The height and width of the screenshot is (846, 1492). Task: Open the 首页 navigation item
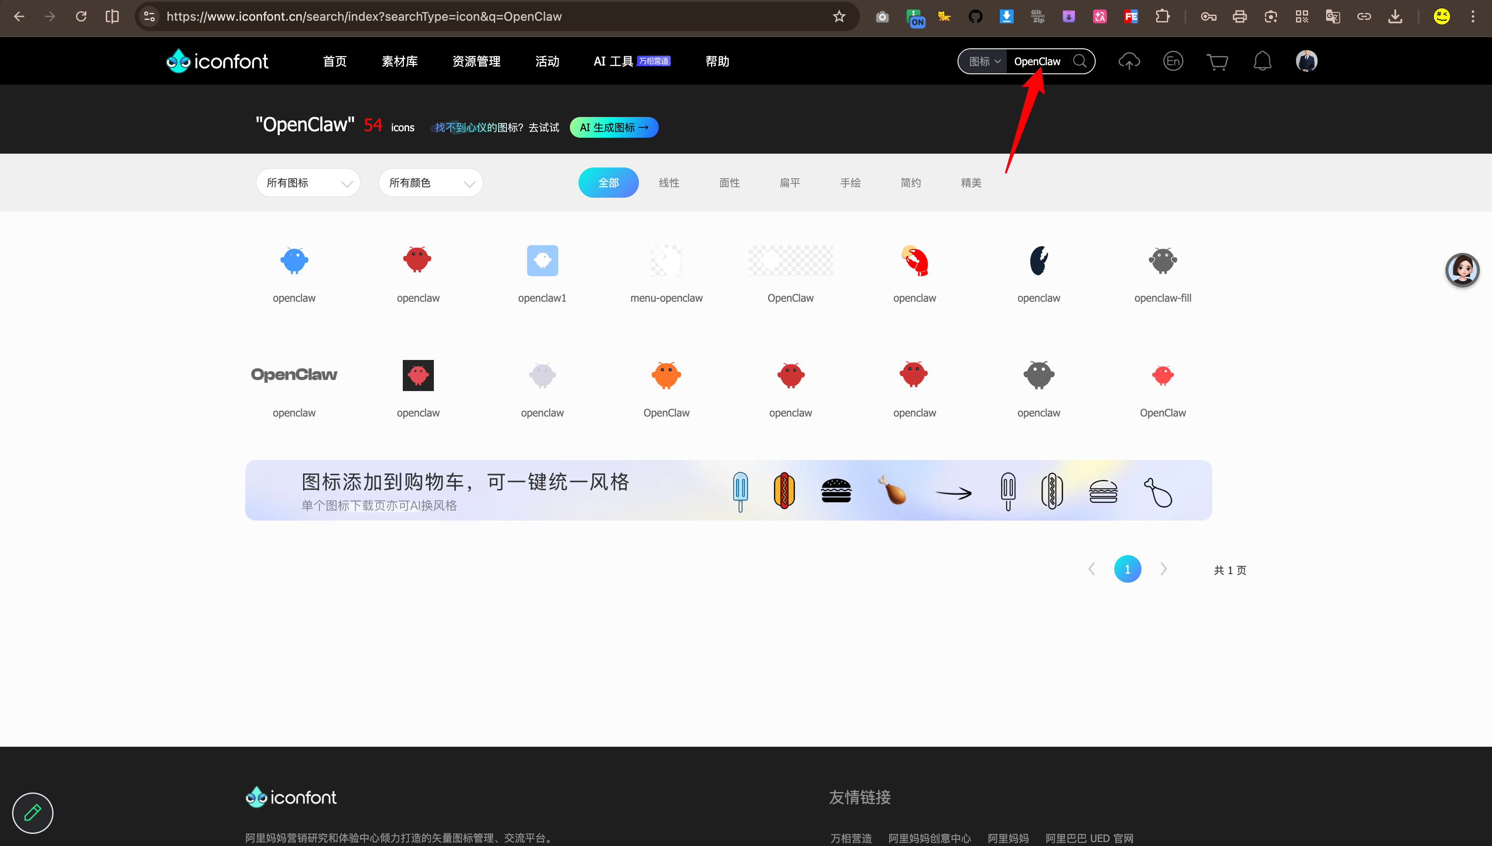[335, 61]
